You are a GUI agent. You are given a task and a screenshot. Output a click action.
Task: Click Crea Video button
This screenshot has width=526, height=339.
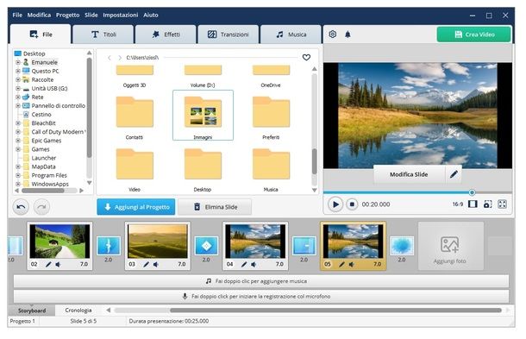pos(474,35)
